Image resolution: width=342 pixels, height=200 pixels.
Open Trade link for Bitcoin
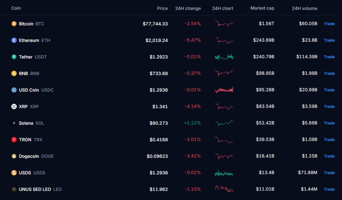[x=329, y=24]
